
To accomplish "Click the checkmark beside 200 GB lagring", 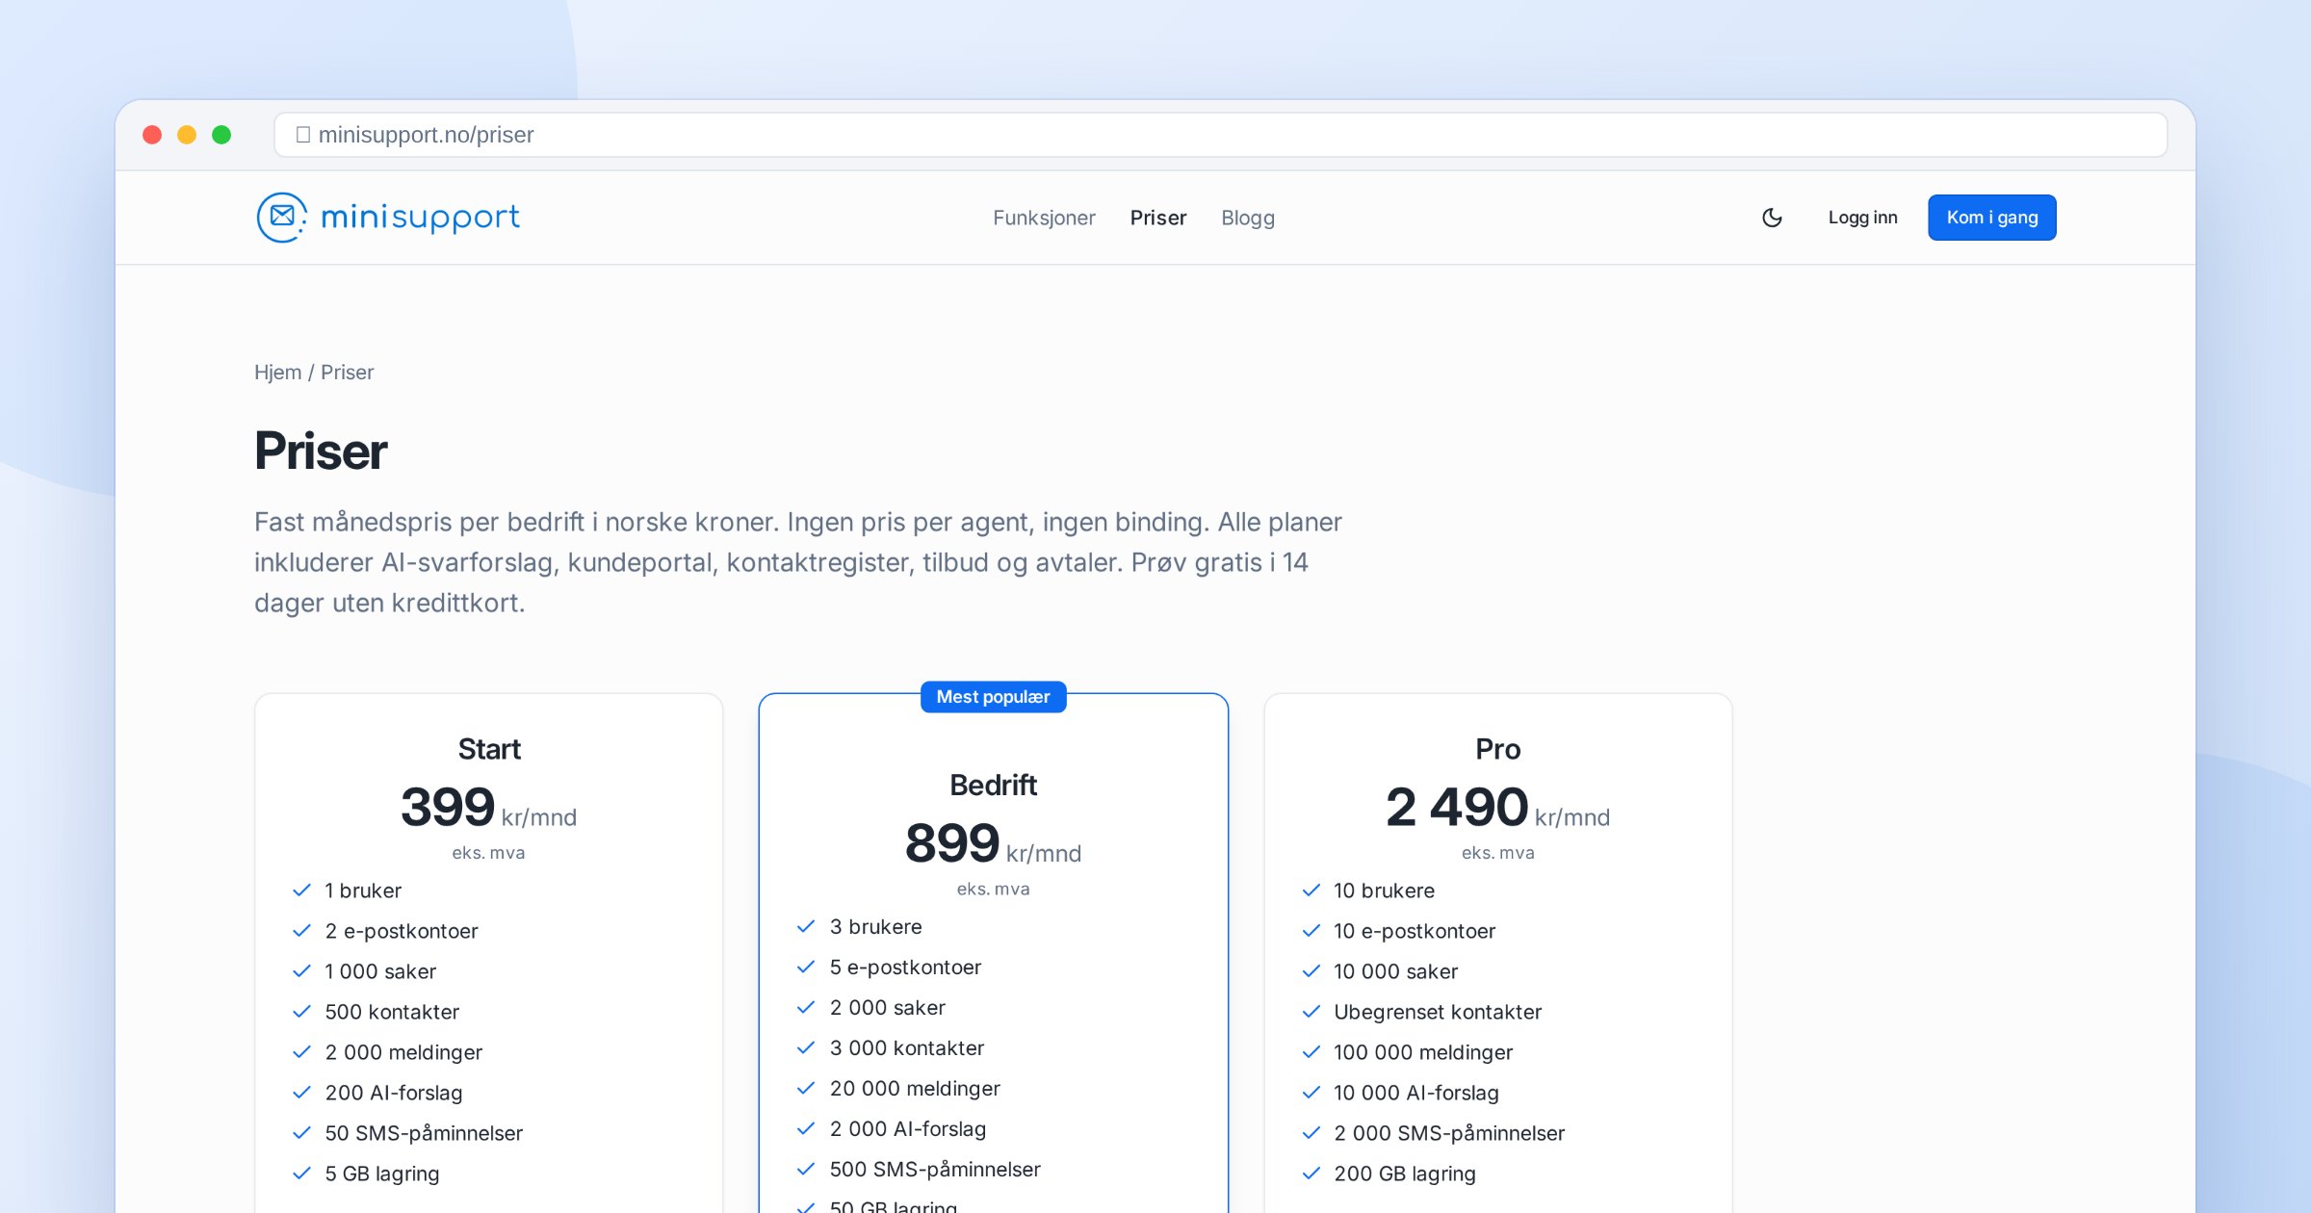I will point(1311,1174).
